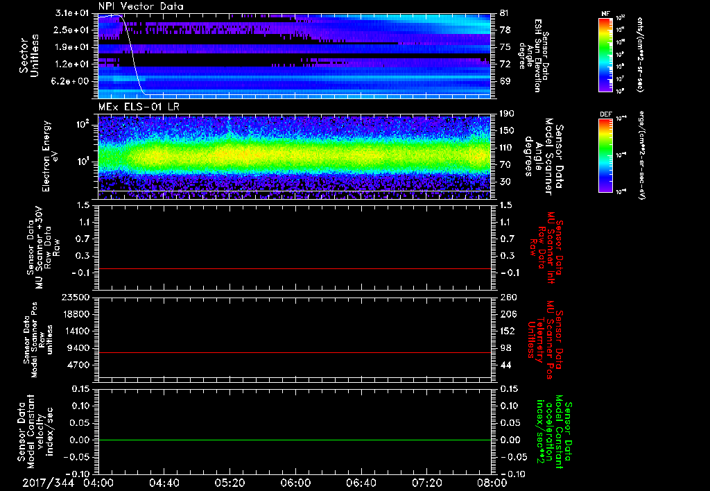Click the 3.1e+01 sector tick value
This screenshot has width=710, height=491.
(x=71, y=13)
